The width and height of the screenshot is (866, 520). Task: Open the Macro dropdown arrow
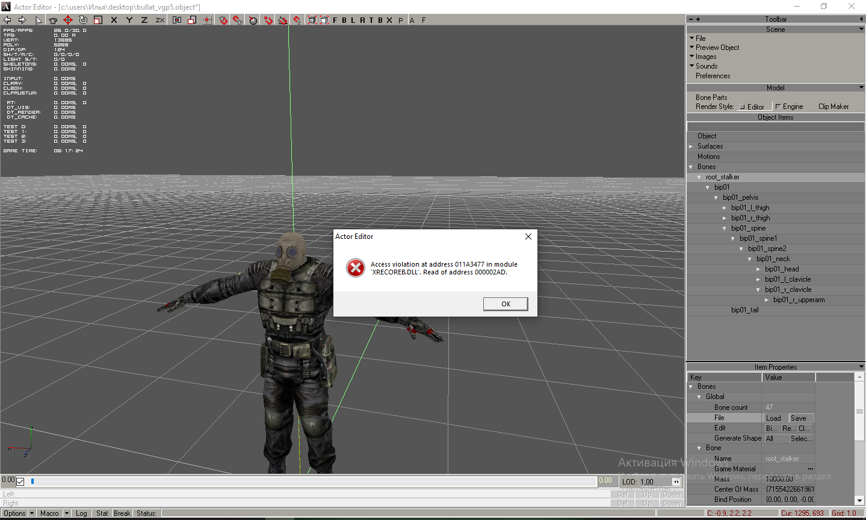point(67,513)
